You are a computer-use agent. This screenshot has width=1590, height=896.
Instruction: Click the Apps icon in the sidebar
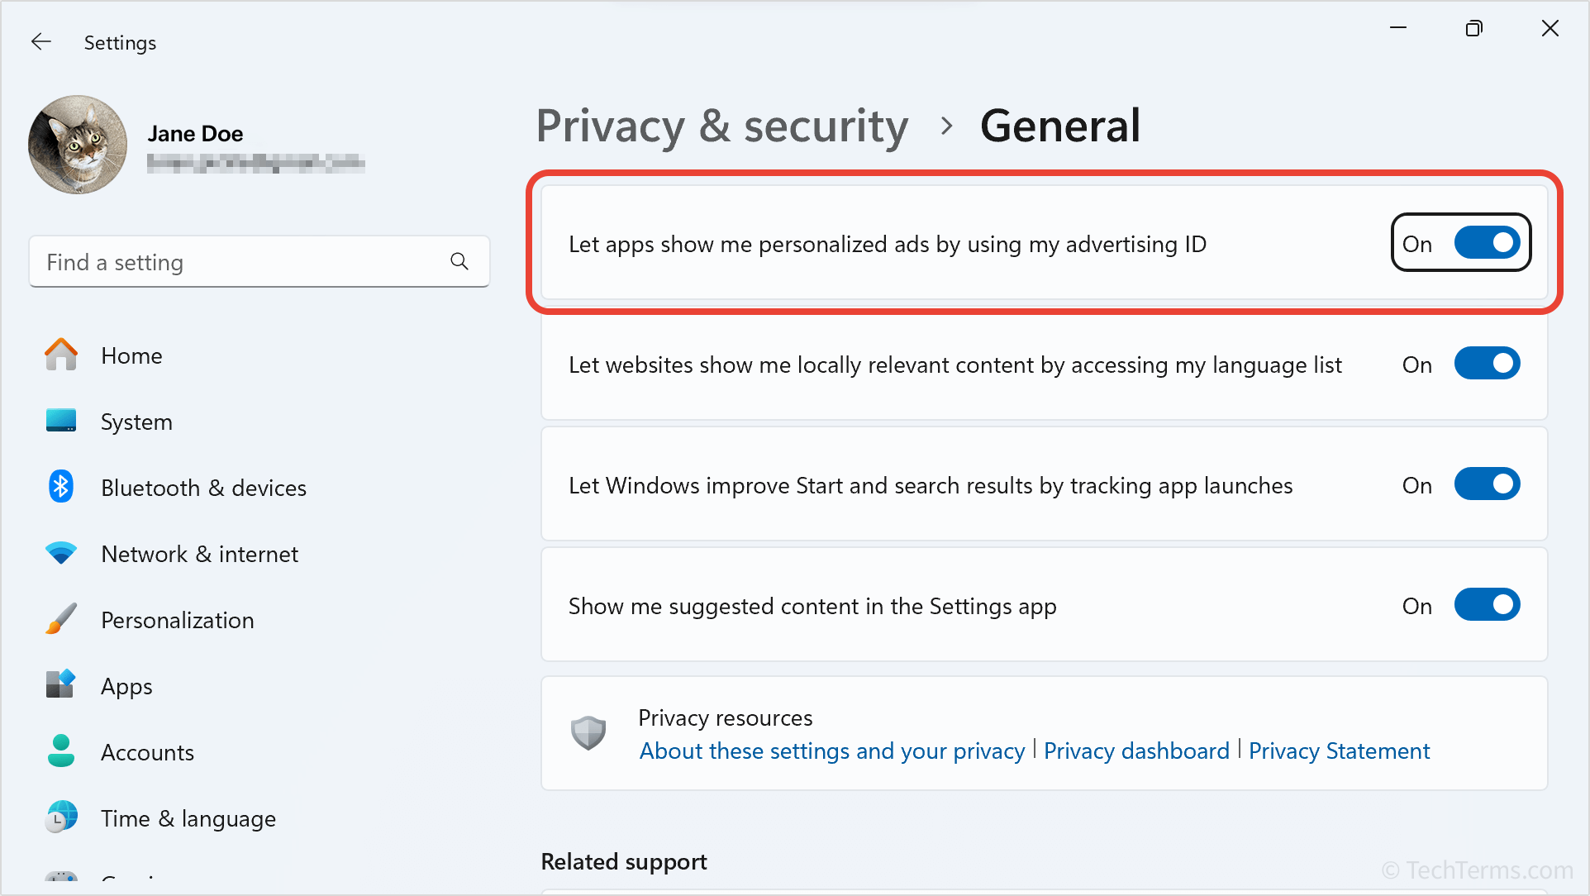point(61,684)
